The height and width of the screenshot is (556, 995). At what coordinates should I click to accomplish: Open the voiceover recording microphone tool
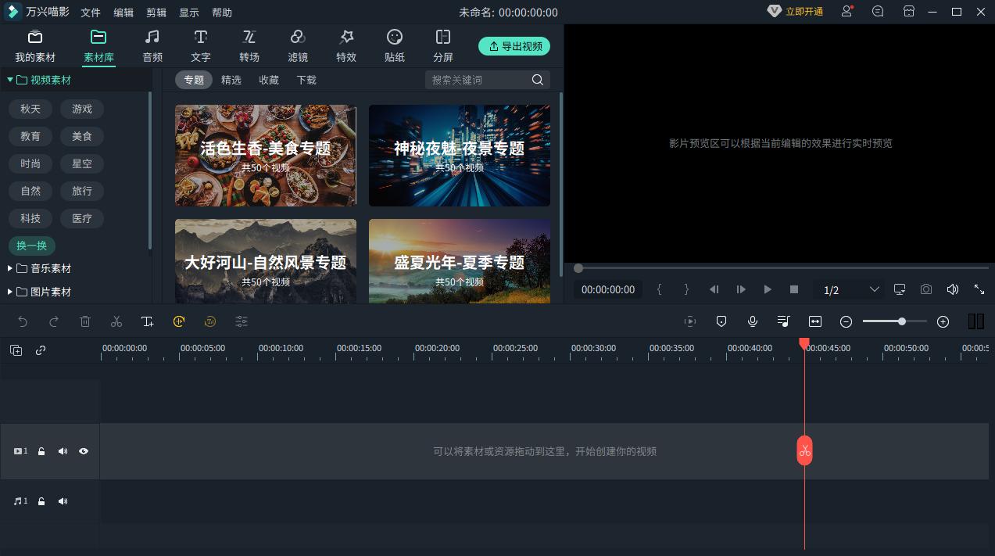(752, 321)
